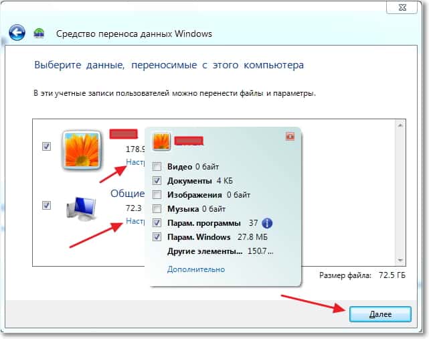The image size is (429, 339).
Task: Uncheck the Парам. Windows checkbox
Action: click(157, 237)
